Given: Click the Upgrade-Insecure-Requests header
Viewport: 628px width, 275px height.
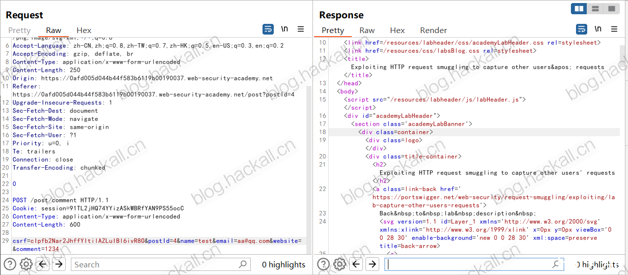Looking at the screenshot, I should [x=62, y=103].
